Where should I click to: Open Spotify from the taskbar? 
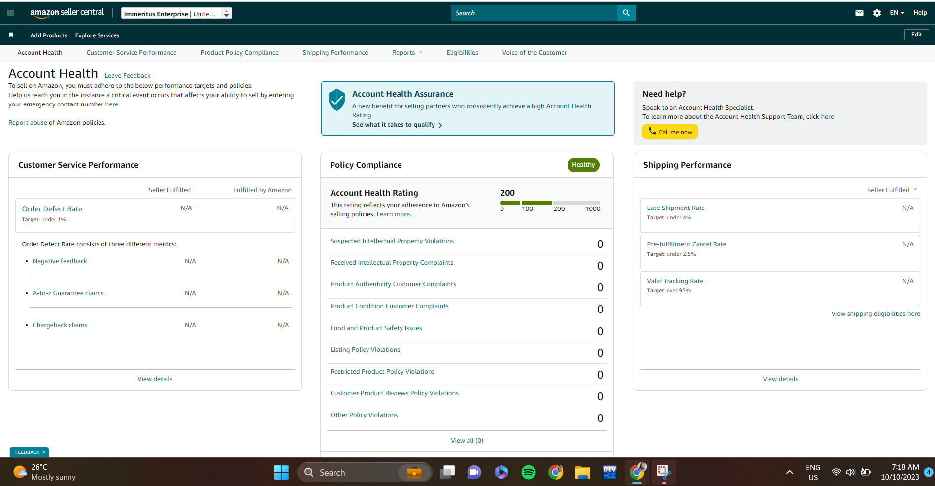529,472
